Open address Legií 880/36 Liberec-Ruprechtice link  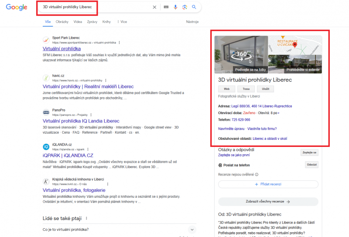tap(261, 106)
